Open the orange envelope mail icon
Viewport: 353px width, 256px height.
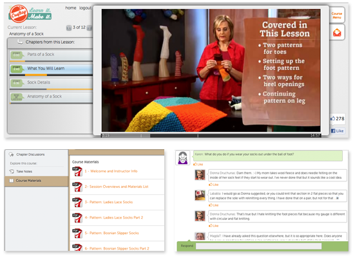(x=337, y=33)
